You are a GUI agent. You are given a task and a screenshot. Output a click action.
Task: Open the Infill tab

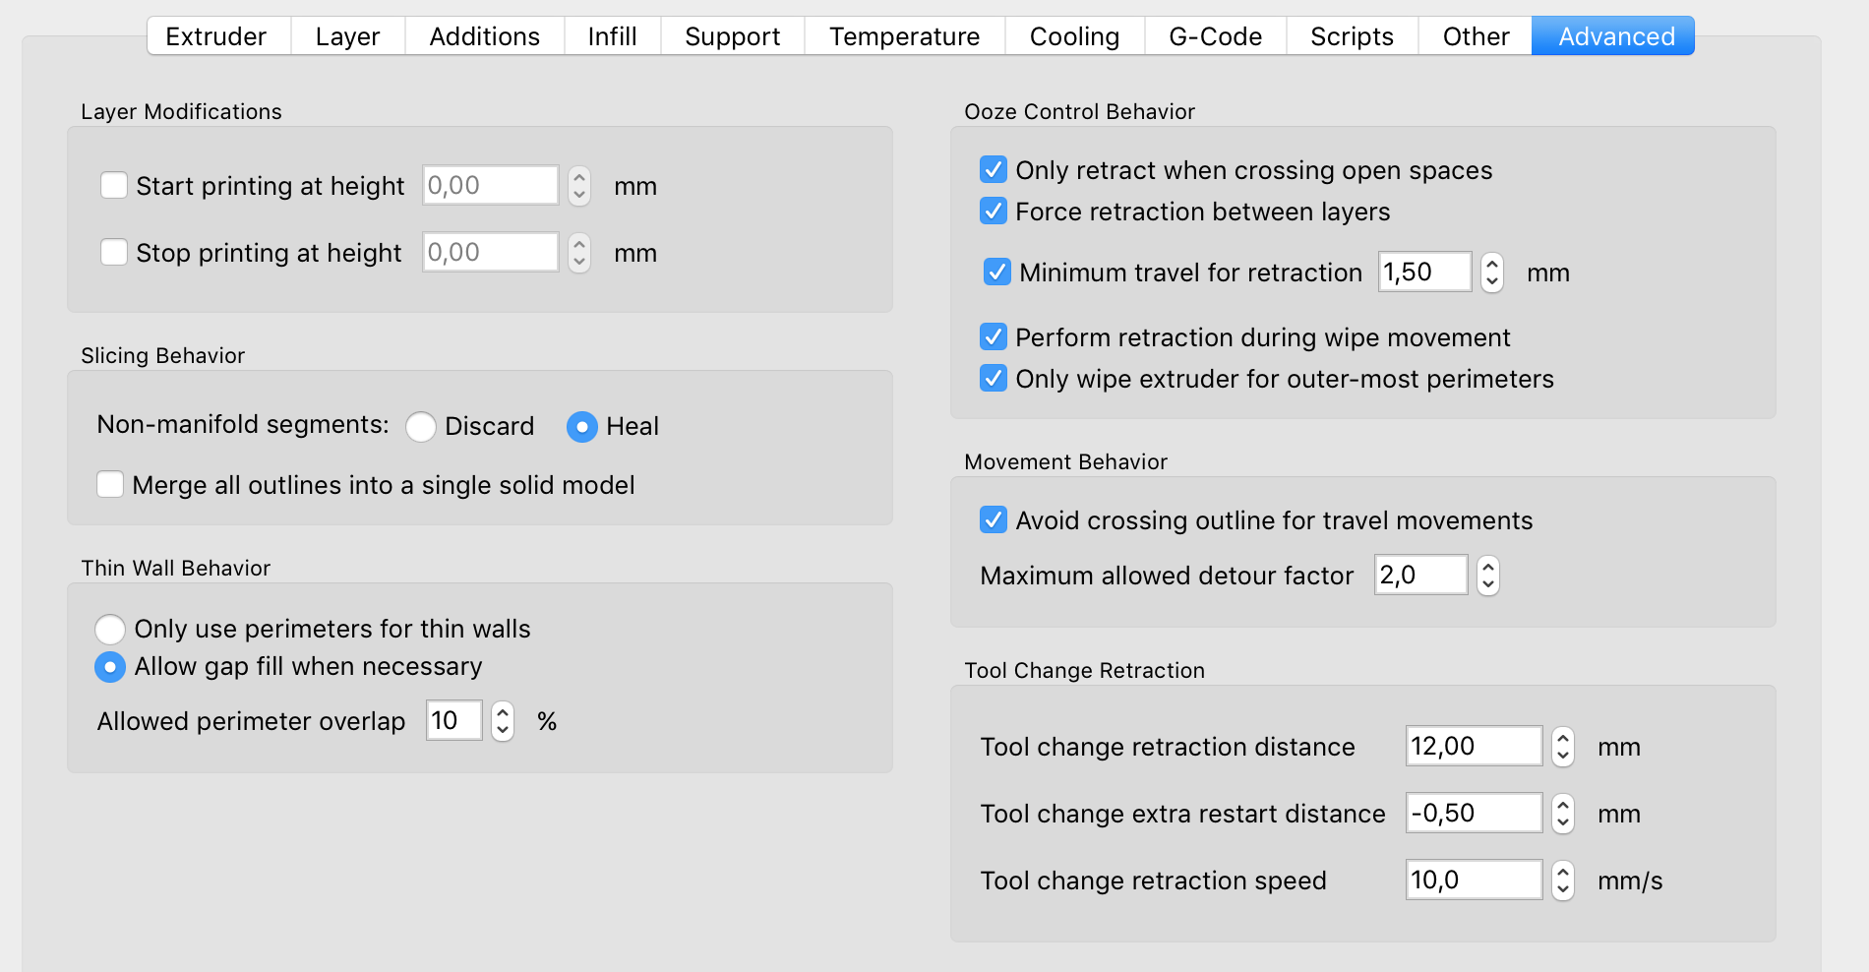(612, 36)
